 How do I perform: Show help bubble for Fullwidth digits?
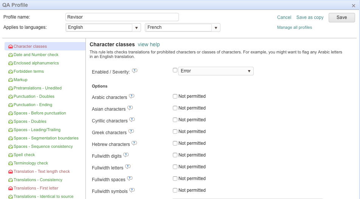(x=126, y=155)
